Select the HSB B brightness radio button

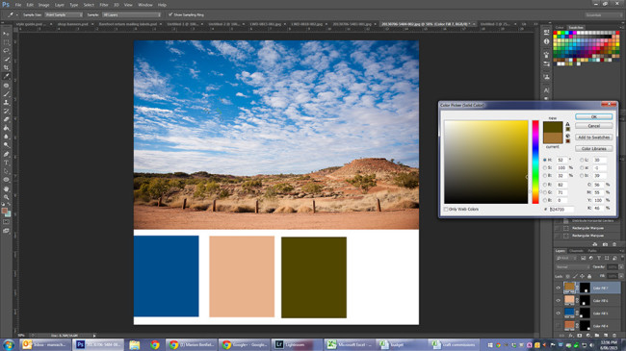(x=545, y=175)
